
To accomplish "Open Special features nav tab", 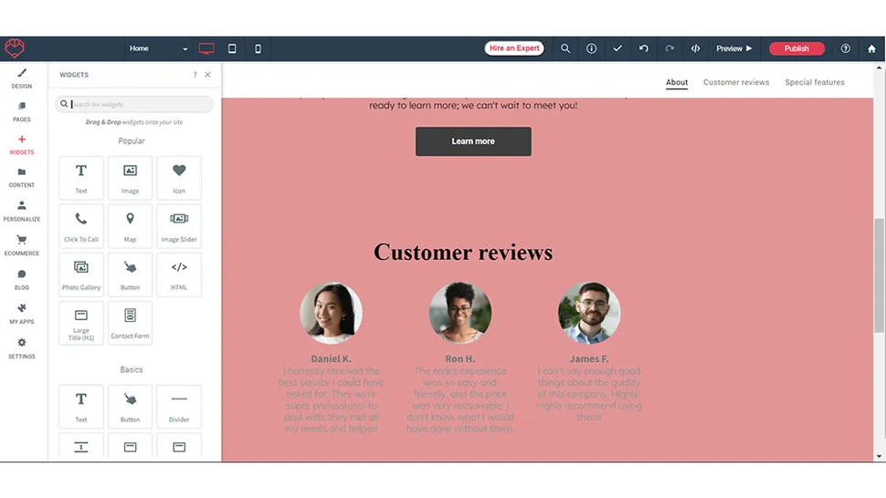I will coord(814,82).
